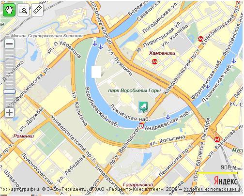Select the ruler distance measuring tool
Viewport: 244px width, 196px height.
point(37,10)
